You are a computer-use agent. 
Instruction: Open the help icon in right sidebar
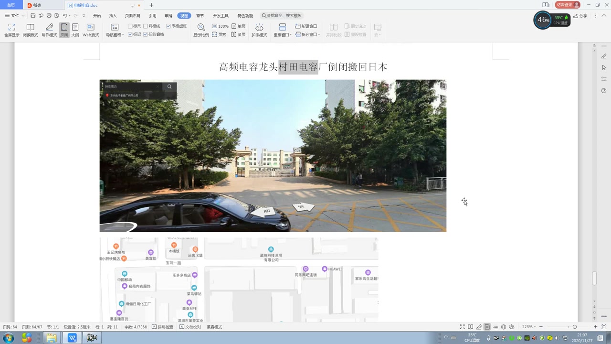tap(604, 90)
